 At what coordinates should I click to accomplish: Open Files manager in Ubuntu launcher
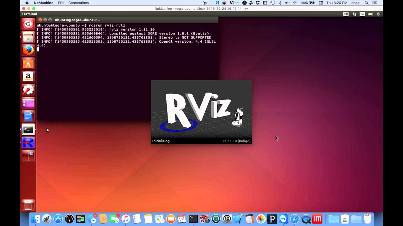tap(28, 37)
